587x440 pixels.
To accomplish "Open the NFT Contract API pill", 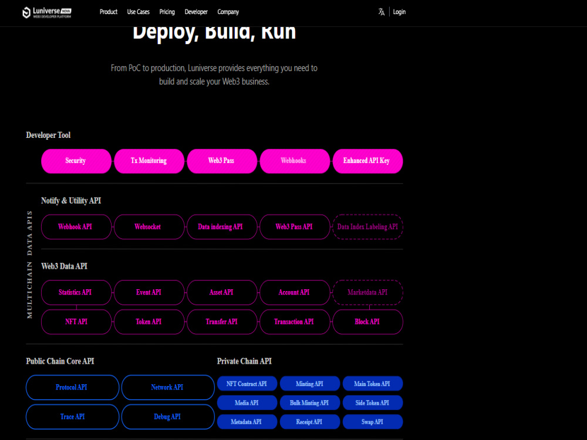I will pos(247,384).
